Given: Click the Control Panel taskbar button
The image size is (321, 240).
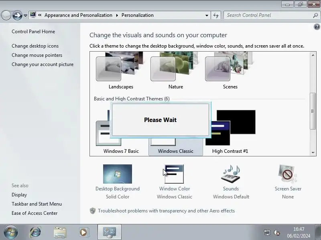Looking at the screenshot, I should point(110,232).
